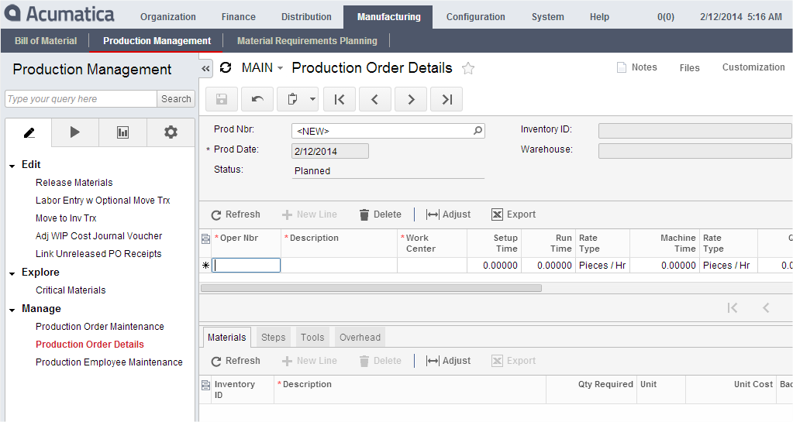
Task: Open the Manufacturing module menu
Action: pyautogui.click(x=388, y=17)
